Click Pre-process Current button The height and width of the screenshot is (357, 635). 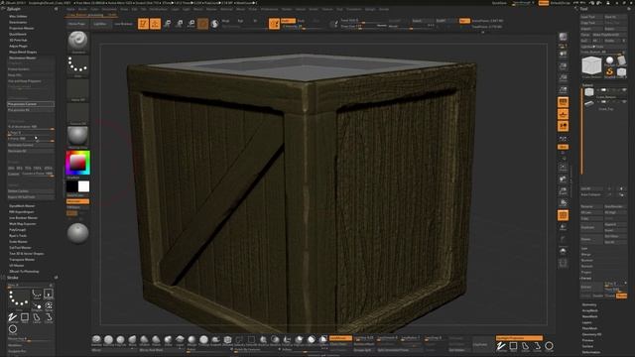pyautogui.click(x=31, y=104)
